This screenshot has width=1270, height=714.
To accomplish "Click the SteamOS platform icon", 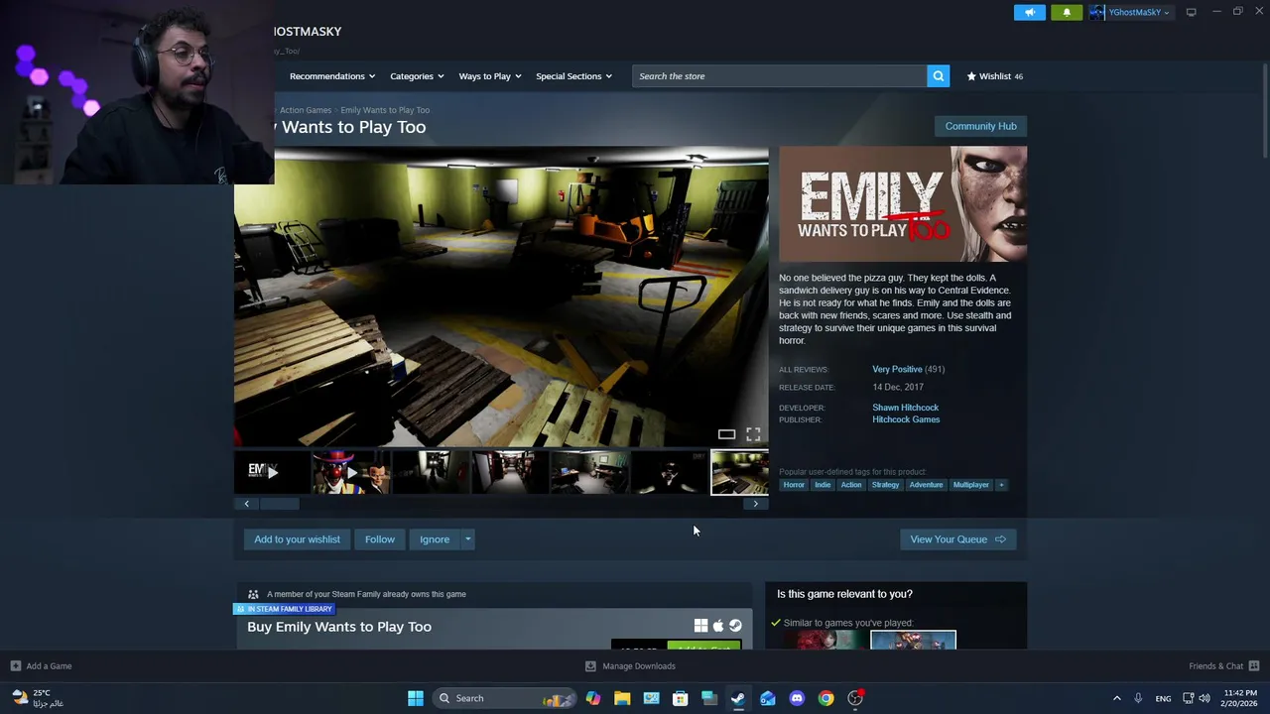I will point(735,626).
